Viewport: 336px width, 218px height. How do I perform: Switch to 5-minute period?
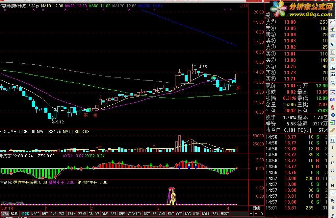[x=332, y=155]
